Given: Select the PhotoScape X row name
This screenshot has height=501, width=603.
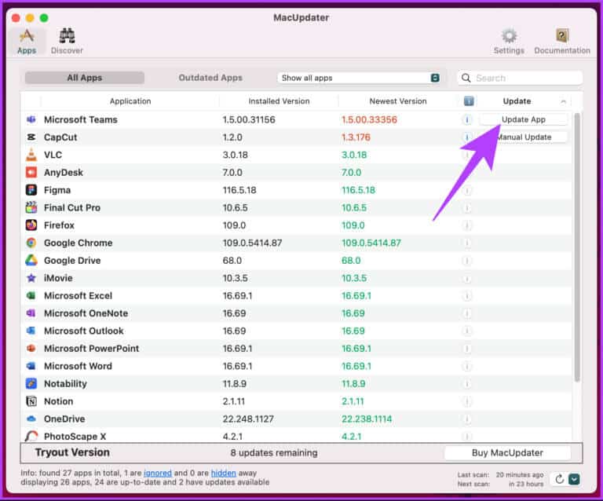Looking at the screenshot, I should pos(75,437).
